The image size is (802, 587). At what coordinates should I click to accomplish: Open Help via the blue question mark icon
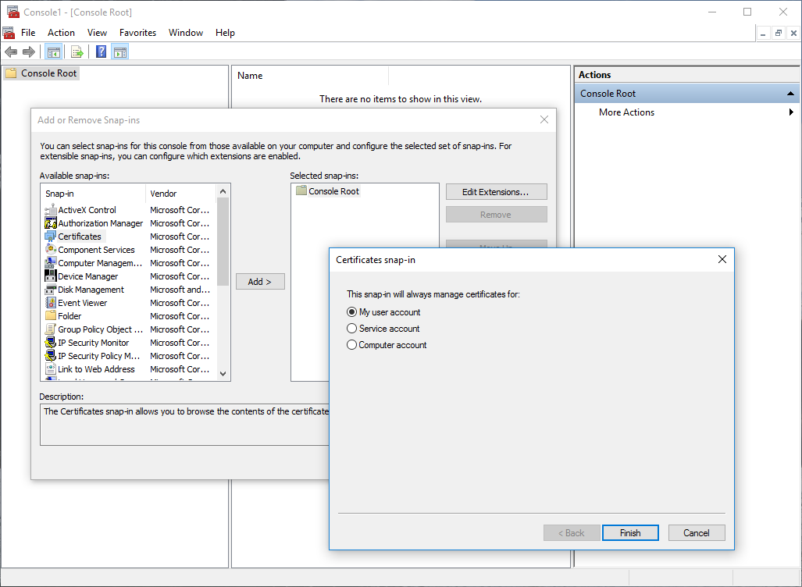point(101,52)
